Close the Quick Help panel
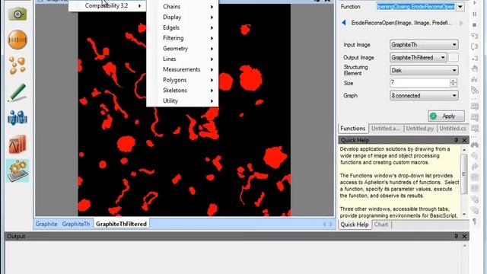 tap(464, 140)
